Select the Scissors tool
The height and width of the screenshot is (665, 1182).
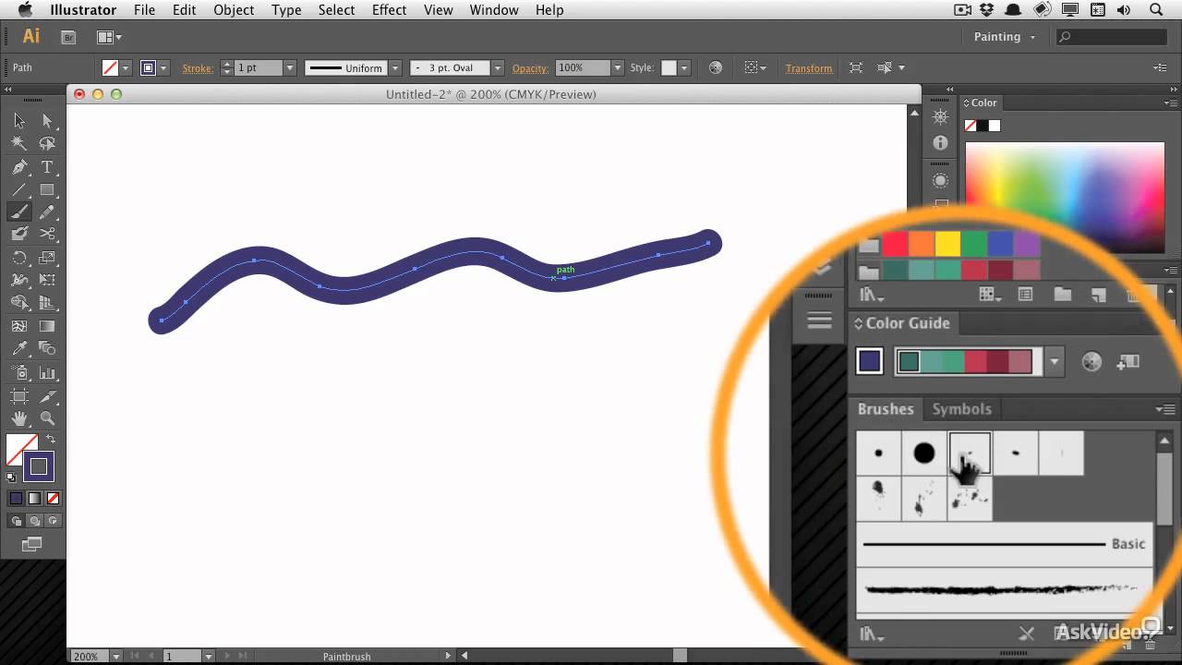point(47,235)
